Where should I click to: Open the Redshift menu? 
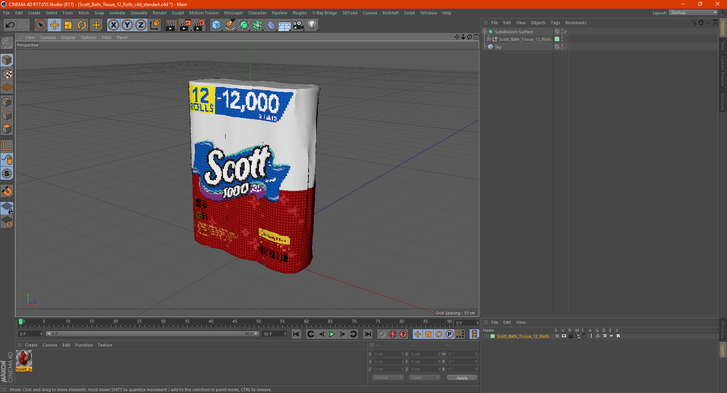pyautogui.click(x=390, y=13)
